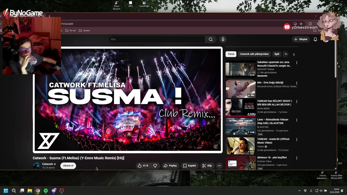Click the Oluştur create button
Screen dimensions: 347x195
click(x=301, y=39)
